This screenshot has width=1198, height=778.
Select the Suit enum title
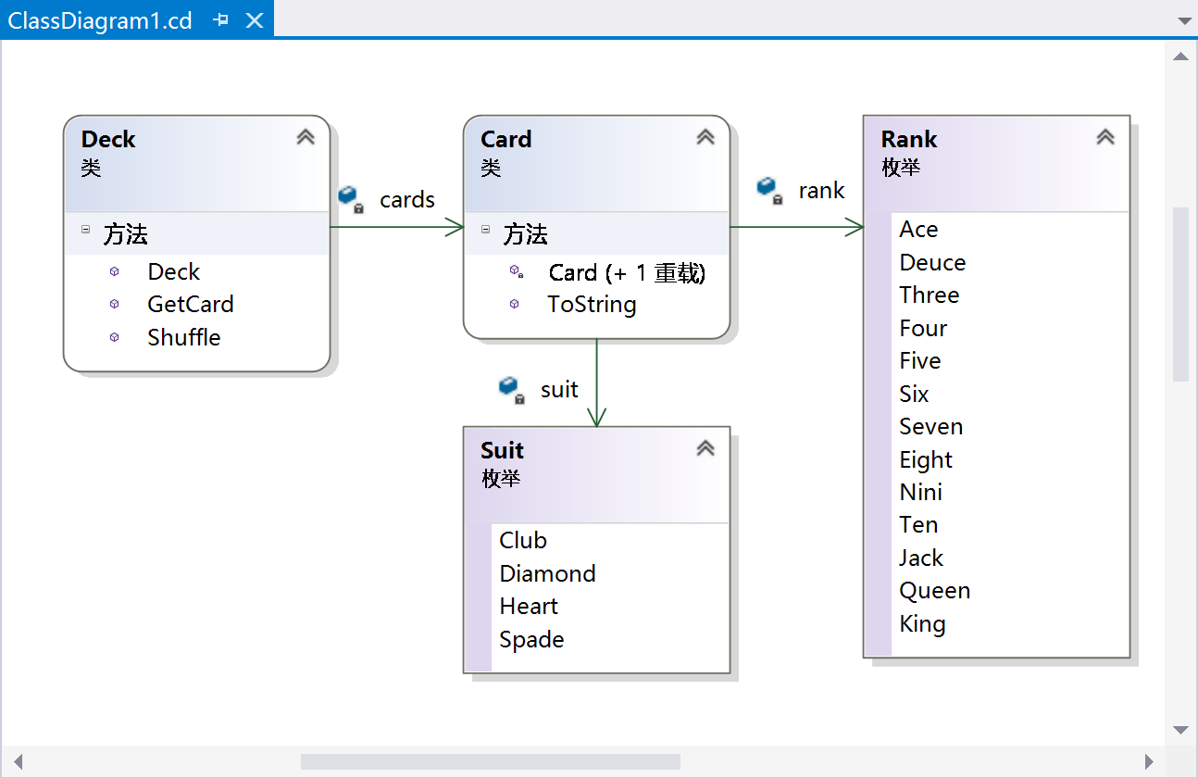coord(503,450)
